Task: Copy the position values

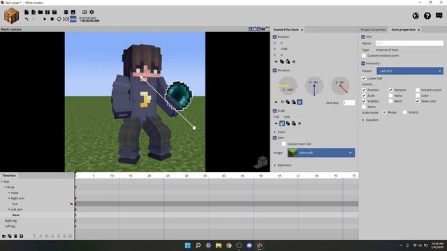Action: [282, 61]
